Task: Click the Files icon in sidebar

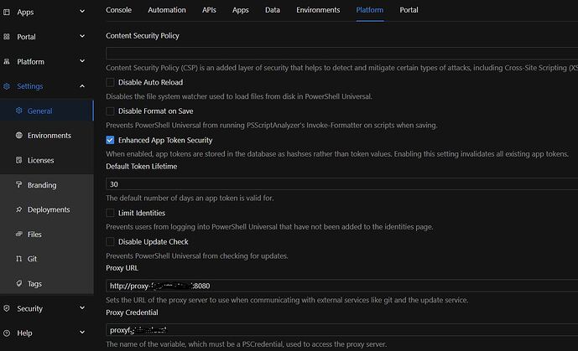Action: click(x=18, y=234)
